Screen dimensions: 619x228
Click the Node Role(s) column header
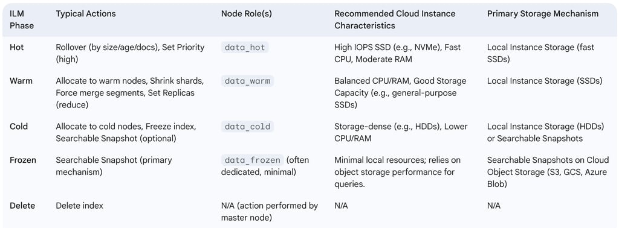pyautogui.click(x=247, y=14)
